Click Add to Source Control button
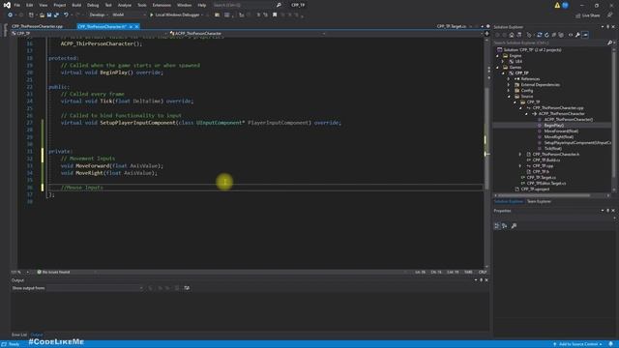The image size is (619, 348). (578, 344)
